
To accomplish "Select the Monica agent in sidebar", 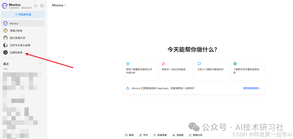I will pos(23,24).
